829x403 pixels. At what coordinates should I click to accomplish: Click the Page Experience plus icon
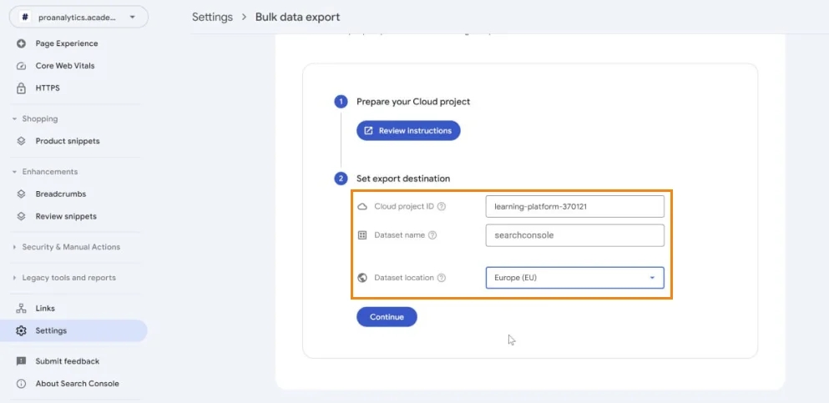[x=21, y=43]
